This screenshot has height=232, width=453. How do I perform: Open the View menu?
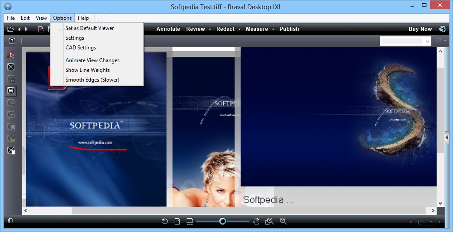click(41, 18)
